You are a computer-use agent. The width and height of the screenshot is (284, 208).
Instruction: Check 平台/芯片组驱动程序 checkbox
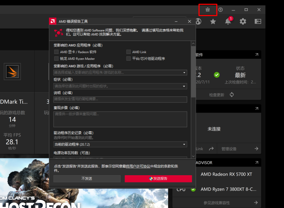129,58
